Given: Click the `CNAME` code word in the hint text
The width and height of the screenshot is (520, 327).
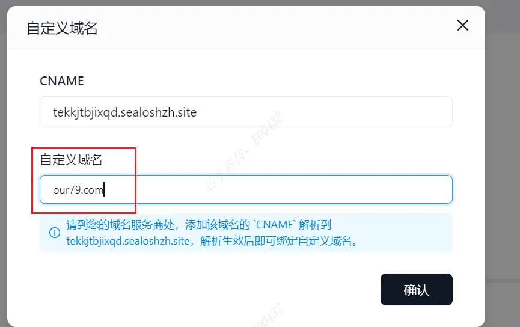Looking at the screenshot, I should tap(274, 225).
